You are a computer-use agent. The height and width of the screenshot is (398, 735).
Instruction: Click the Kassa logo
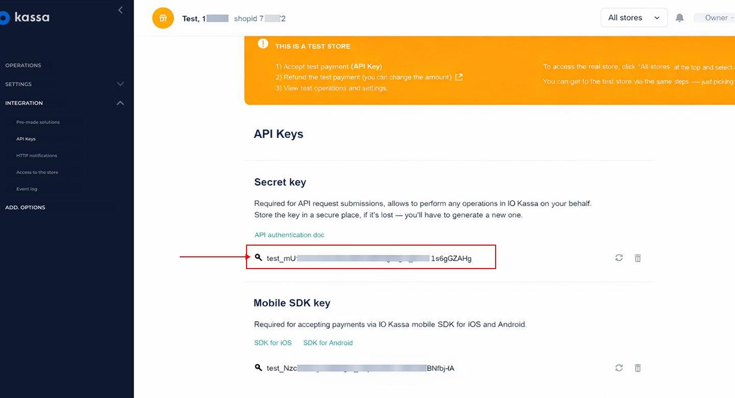pos(26,18)
